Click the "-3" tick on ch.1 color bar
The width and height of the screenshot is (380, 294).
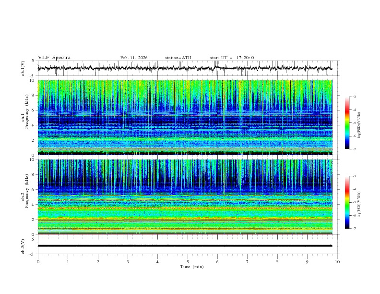tap(354, 97)
